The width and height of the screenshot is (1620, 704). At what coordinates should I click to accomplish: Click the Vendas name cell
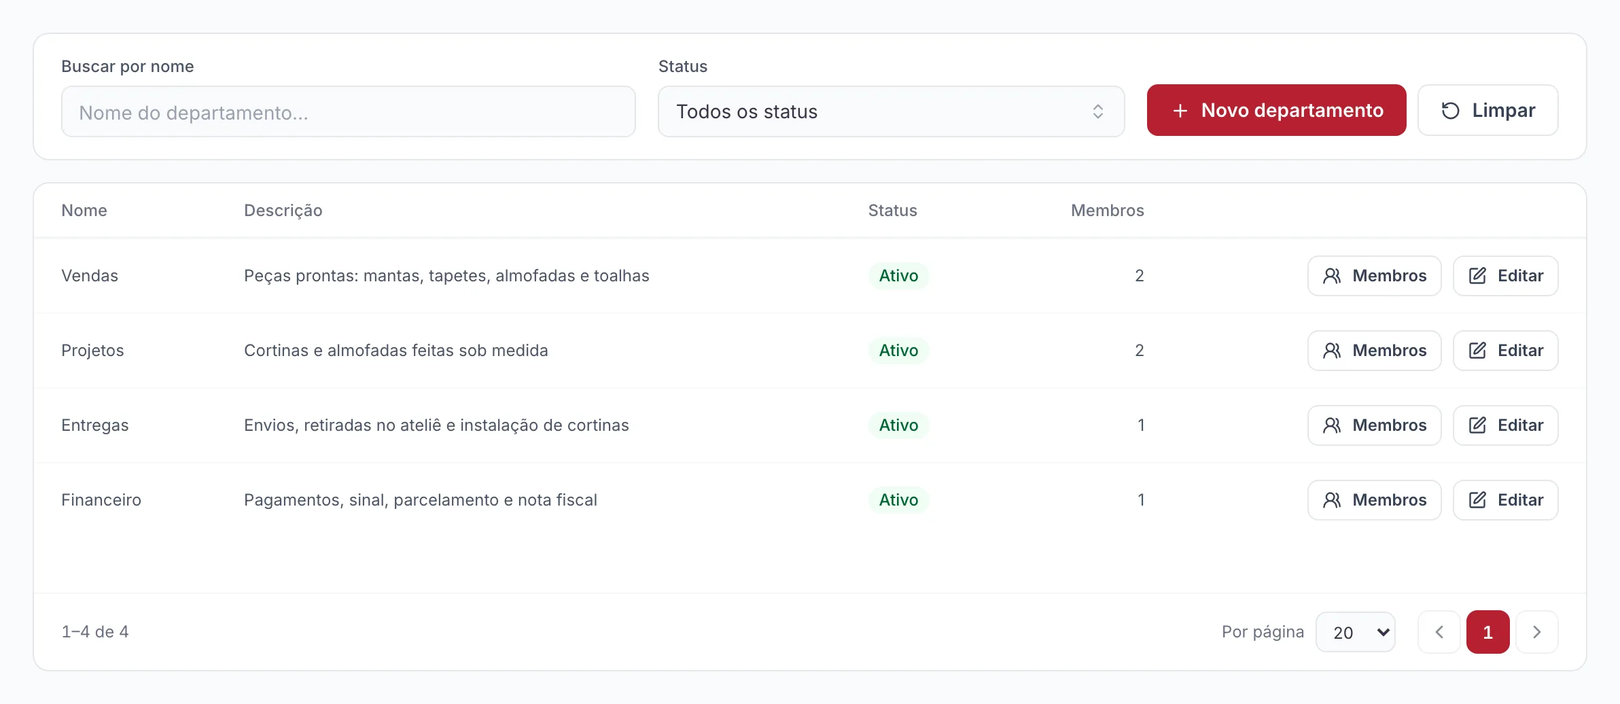pyautogui.click(x=90, y=276)
